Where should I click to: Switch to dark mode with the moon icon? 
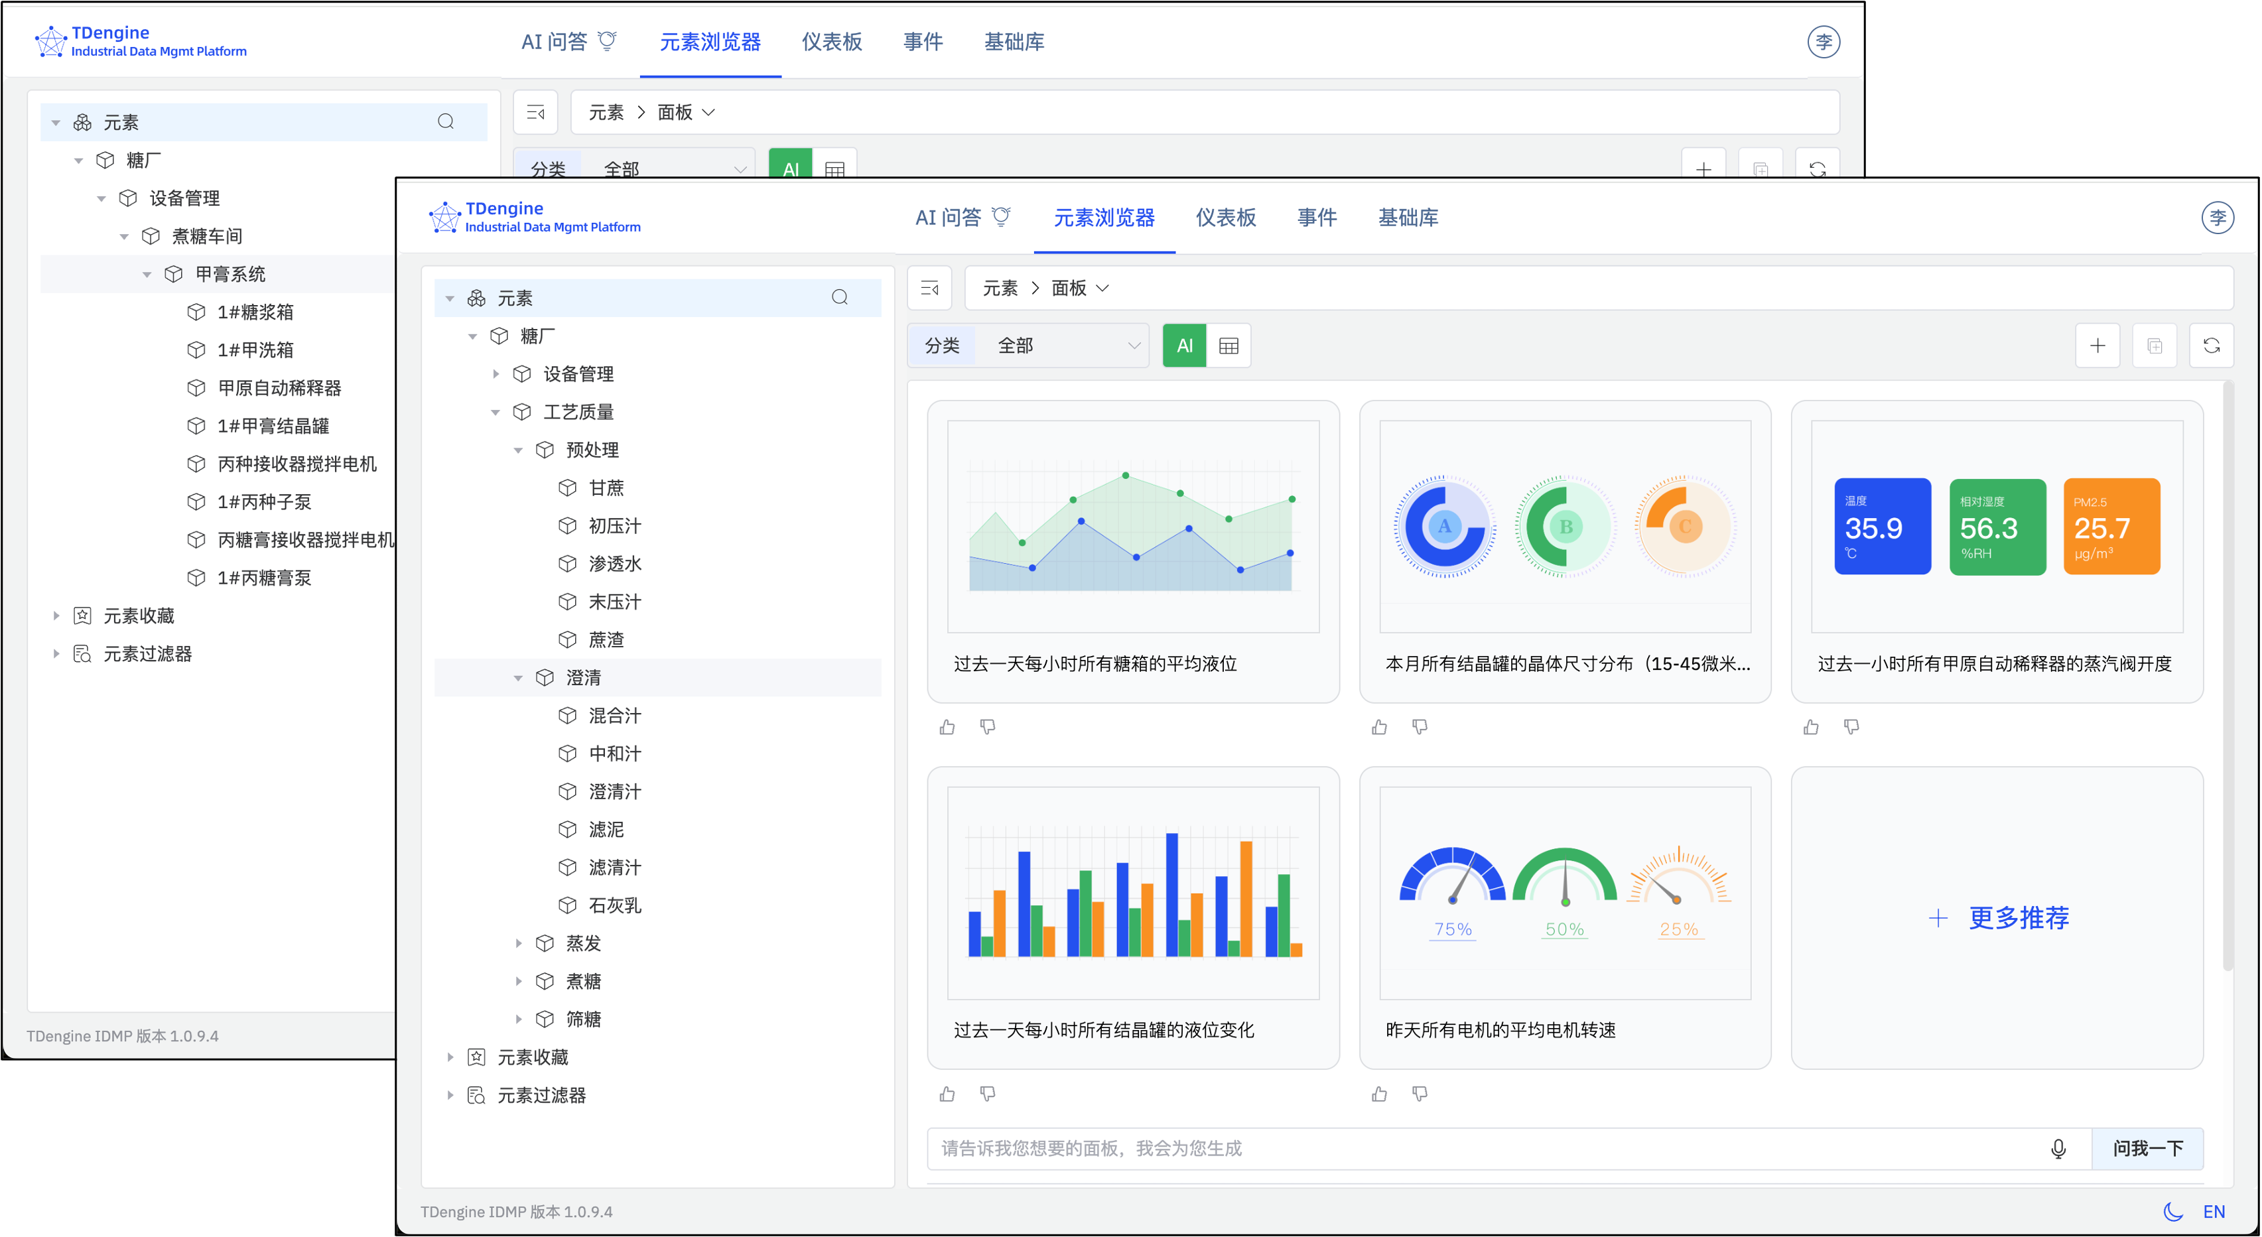[2172, 1212]
